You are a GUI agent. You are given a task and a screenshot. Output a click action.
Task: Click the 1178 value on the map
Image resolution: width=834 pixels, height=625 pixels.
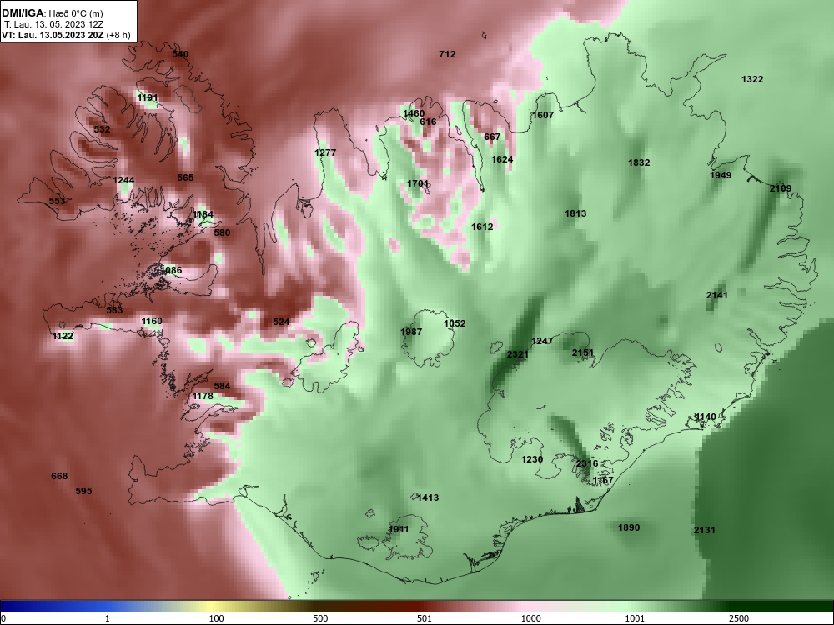(203, 396)
